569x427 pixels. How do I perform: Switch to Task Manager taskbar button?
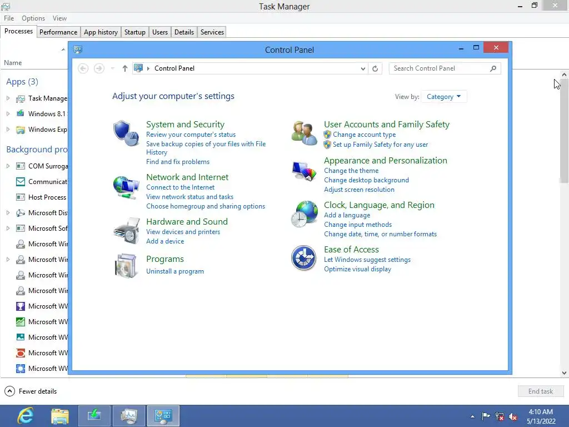pos(129,416)
